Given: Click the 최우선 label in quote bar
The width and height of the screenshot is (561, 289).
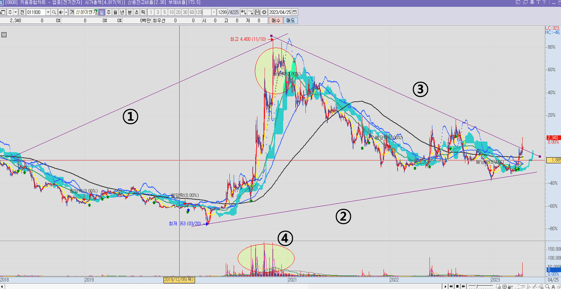Looking at the screenshot, I should 159,21.
